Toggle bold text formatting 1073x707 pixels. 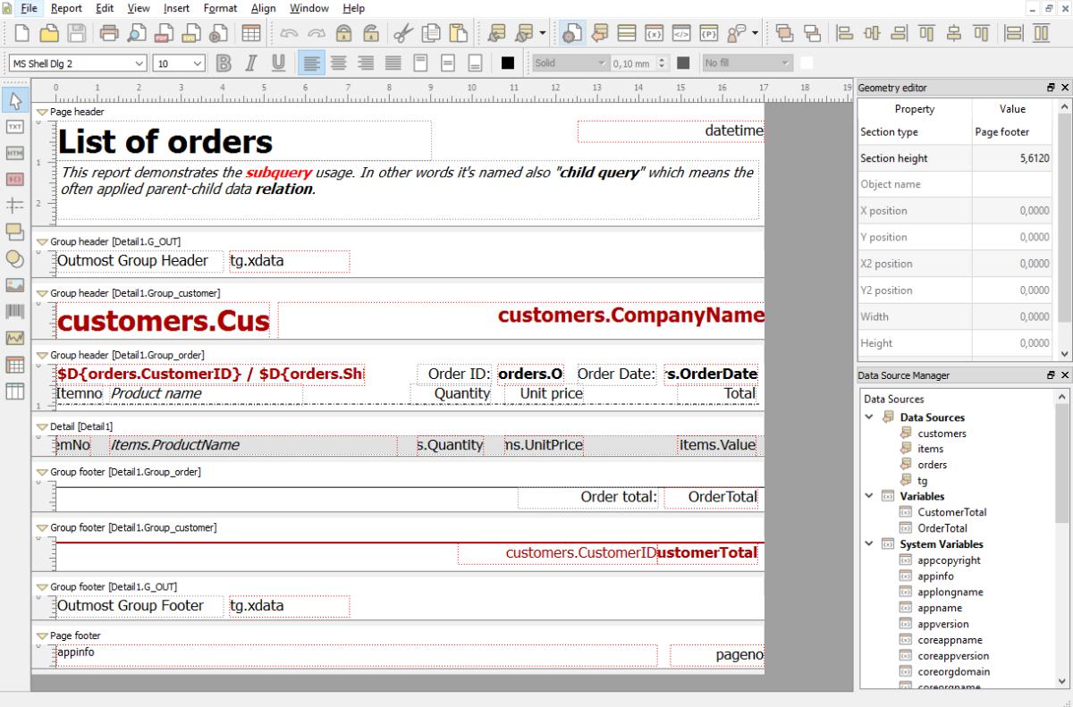[224, 63]
